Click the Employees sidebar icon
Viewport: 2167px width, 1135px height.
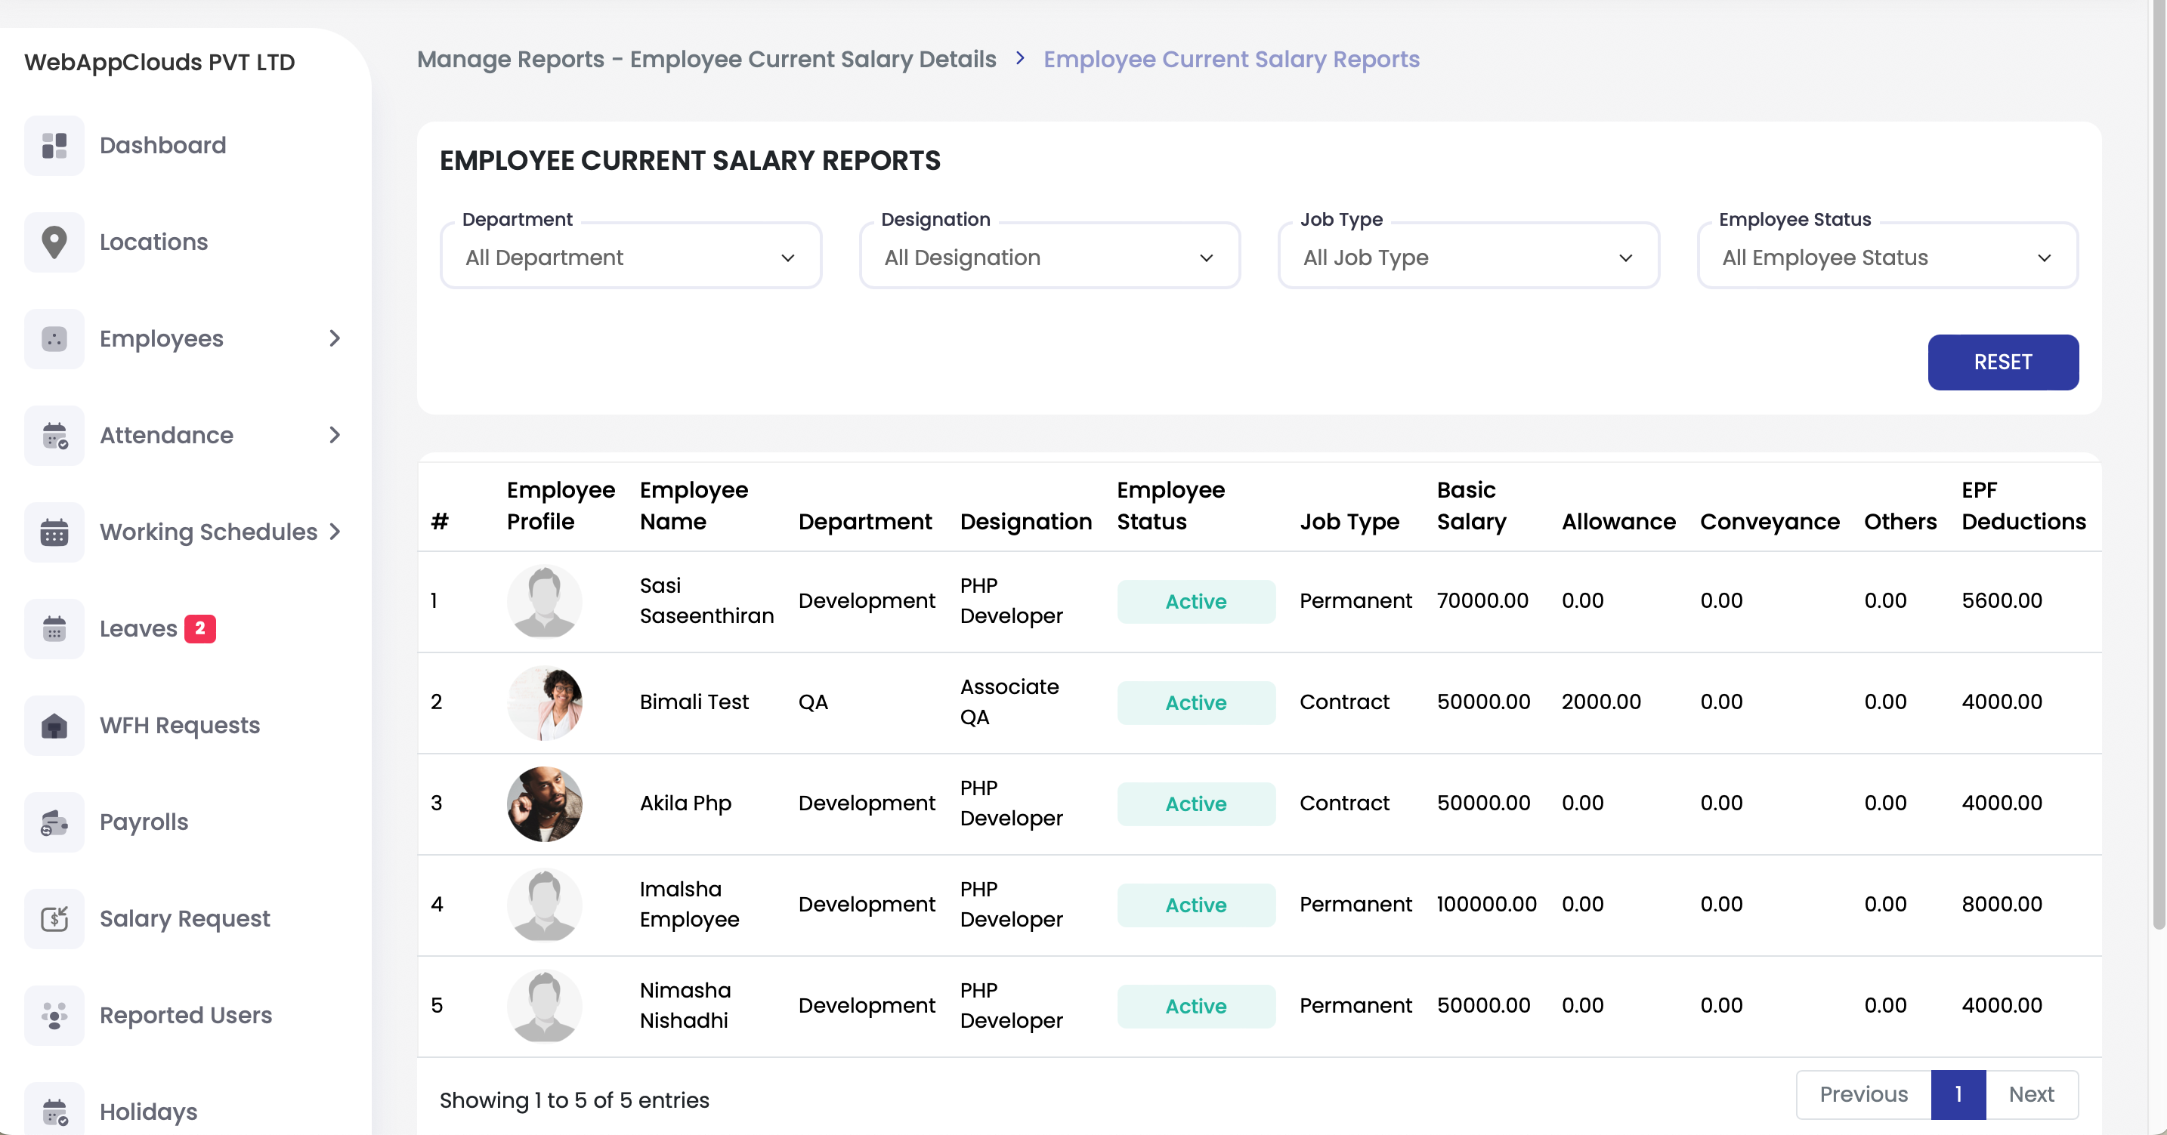[x=54, y=338]
